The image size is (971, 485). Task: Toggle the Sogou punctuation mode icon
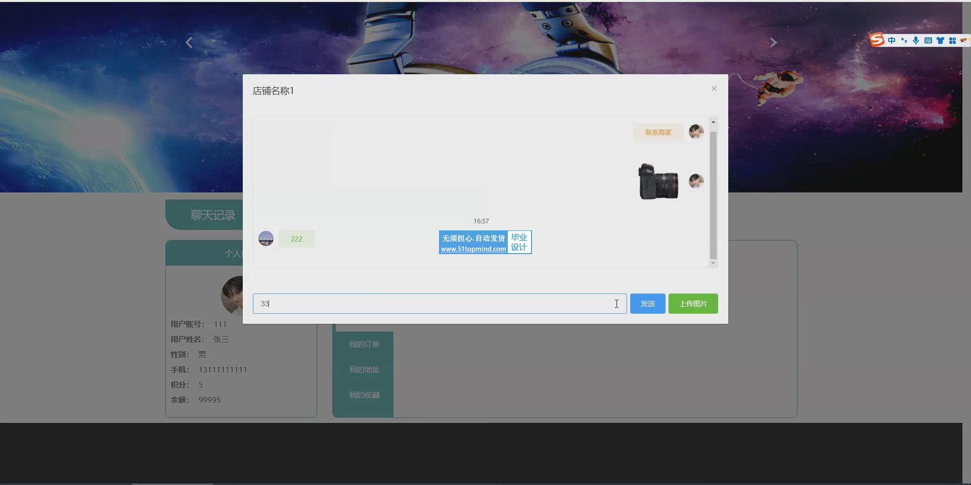click(x=904, y=40)
